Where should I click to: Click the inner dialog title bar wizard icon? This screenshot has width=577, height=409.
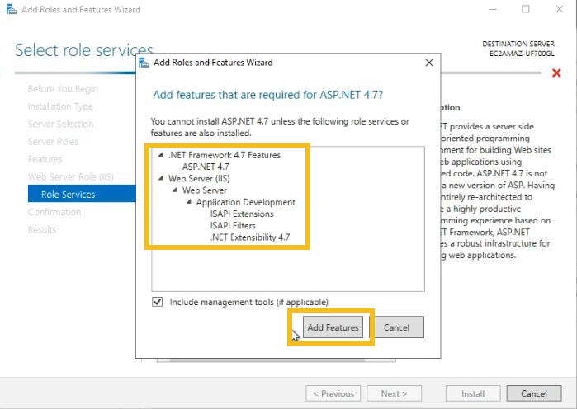[144, 63]
